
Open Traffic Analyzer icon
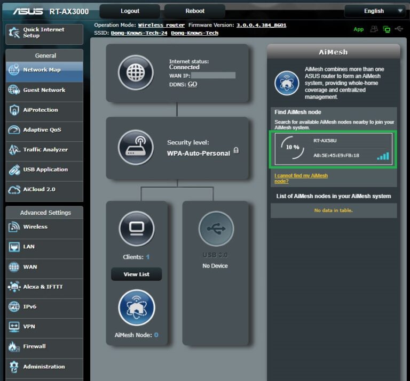14,150
